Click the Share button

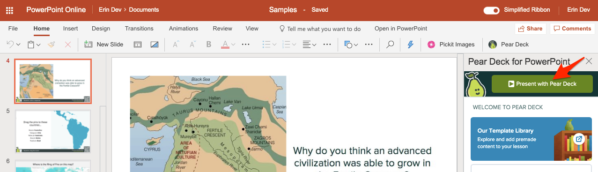tap(531, 29)
